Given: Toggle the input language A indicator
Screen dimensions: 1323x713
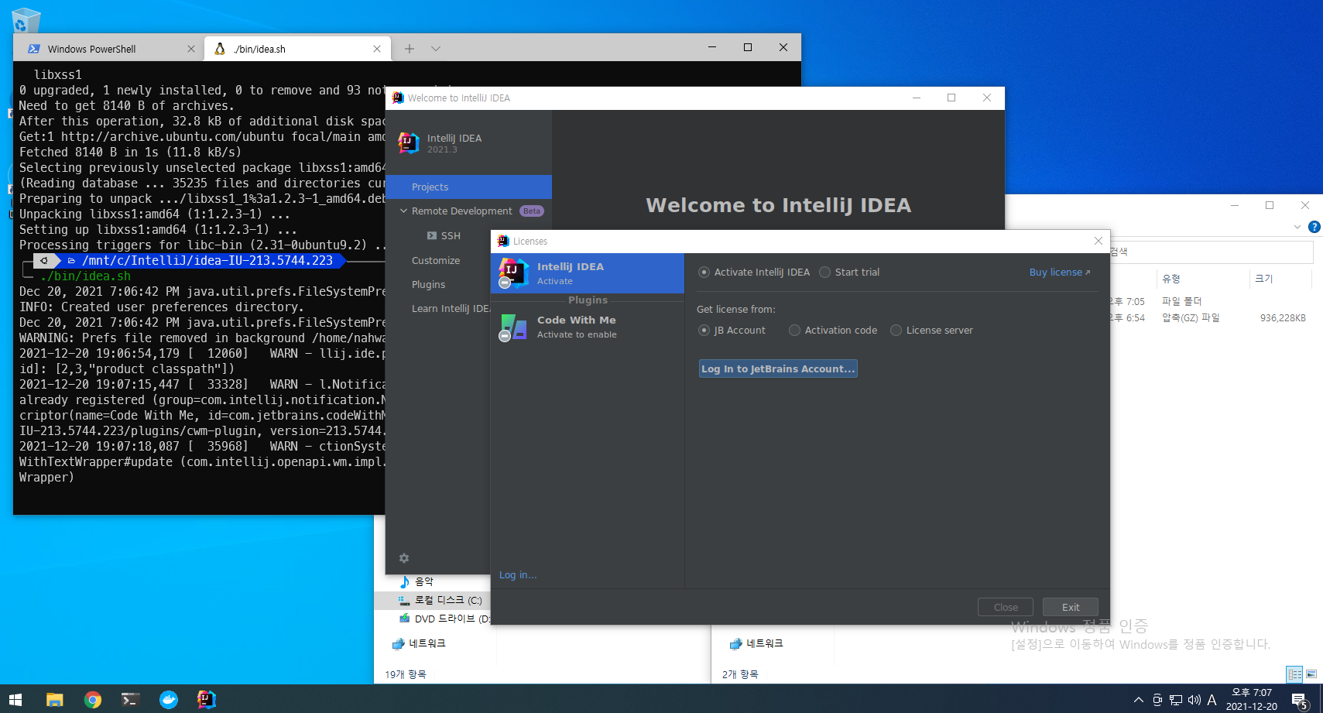Looking at the screenshot, I should click(1212, 700).
